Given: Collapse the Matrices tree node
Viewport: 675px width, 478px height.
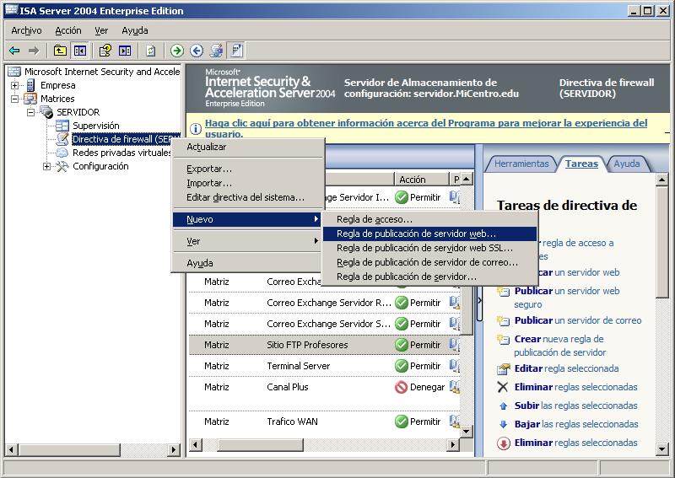Looking at the screenshot, I should 15,99.
